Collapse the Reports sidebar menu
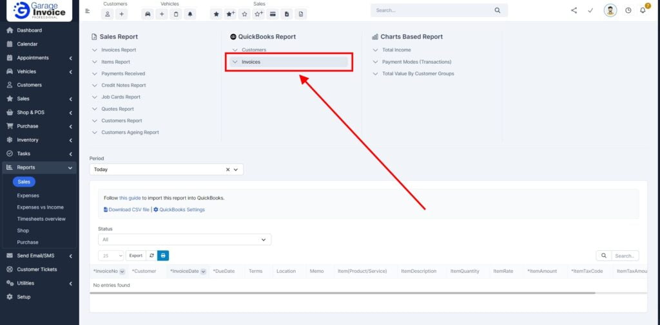Image resolution: width=660 pixels, height=325 pixels. pyautogui.click(x=39, y=167)
